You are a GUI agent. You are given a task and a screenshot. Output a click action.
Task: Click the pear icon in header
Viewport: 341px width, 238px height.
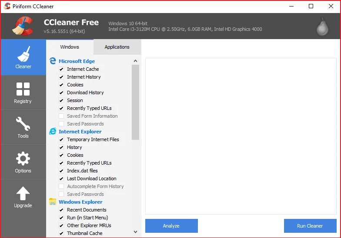(x=322, y=27)
